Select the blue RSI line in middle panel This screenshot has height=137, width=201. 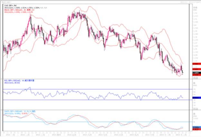[64, 94]
